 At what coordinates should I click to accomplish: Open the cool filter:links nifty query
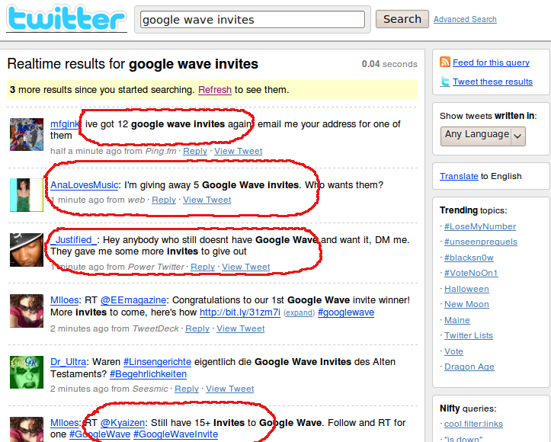[x=473, y=424]
